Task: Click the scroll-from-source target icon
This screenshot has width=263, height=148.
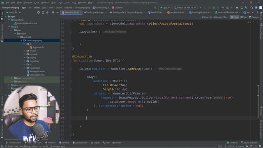Action: point(38,12)
